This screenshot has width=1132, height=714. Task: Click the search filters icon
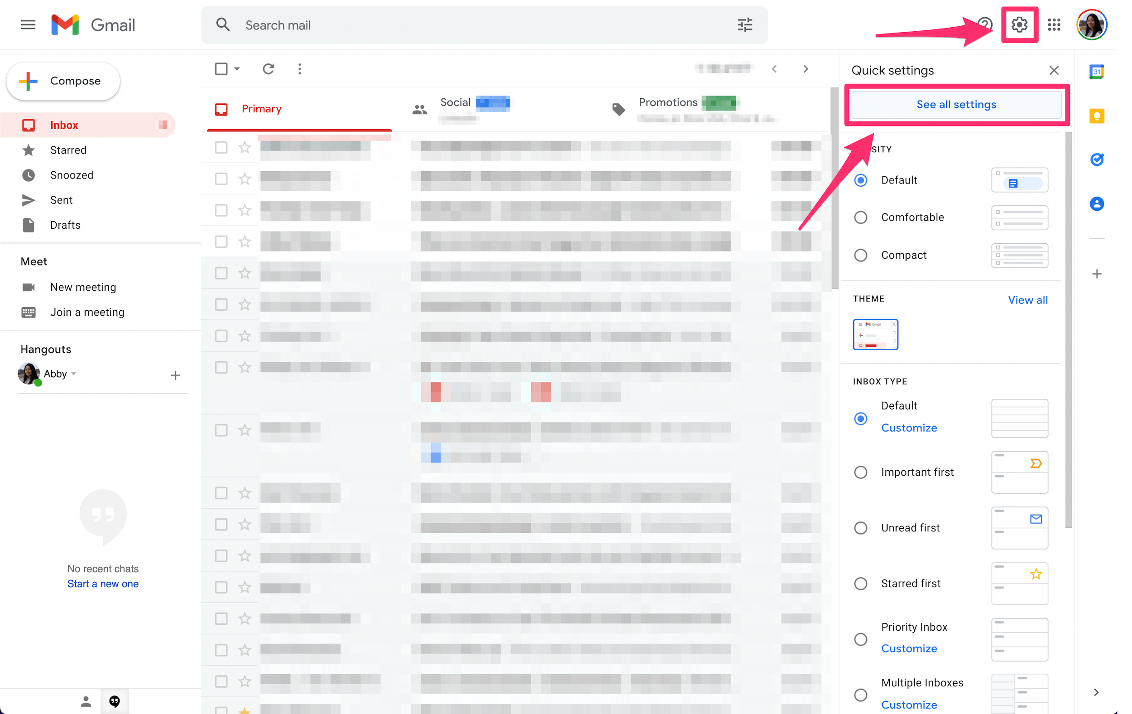745,24
